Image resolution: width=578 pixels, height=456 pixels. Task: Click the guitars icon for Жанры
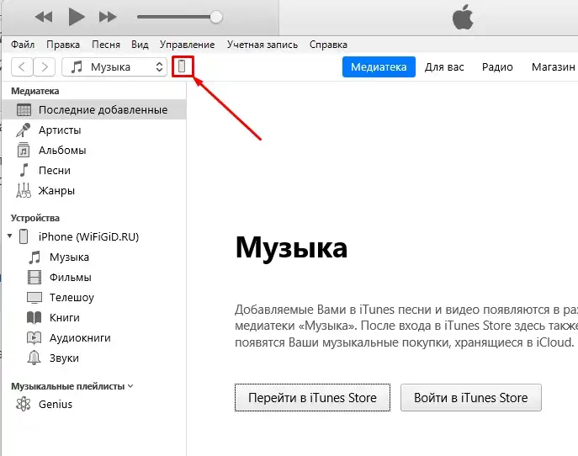tap(24, 190)
